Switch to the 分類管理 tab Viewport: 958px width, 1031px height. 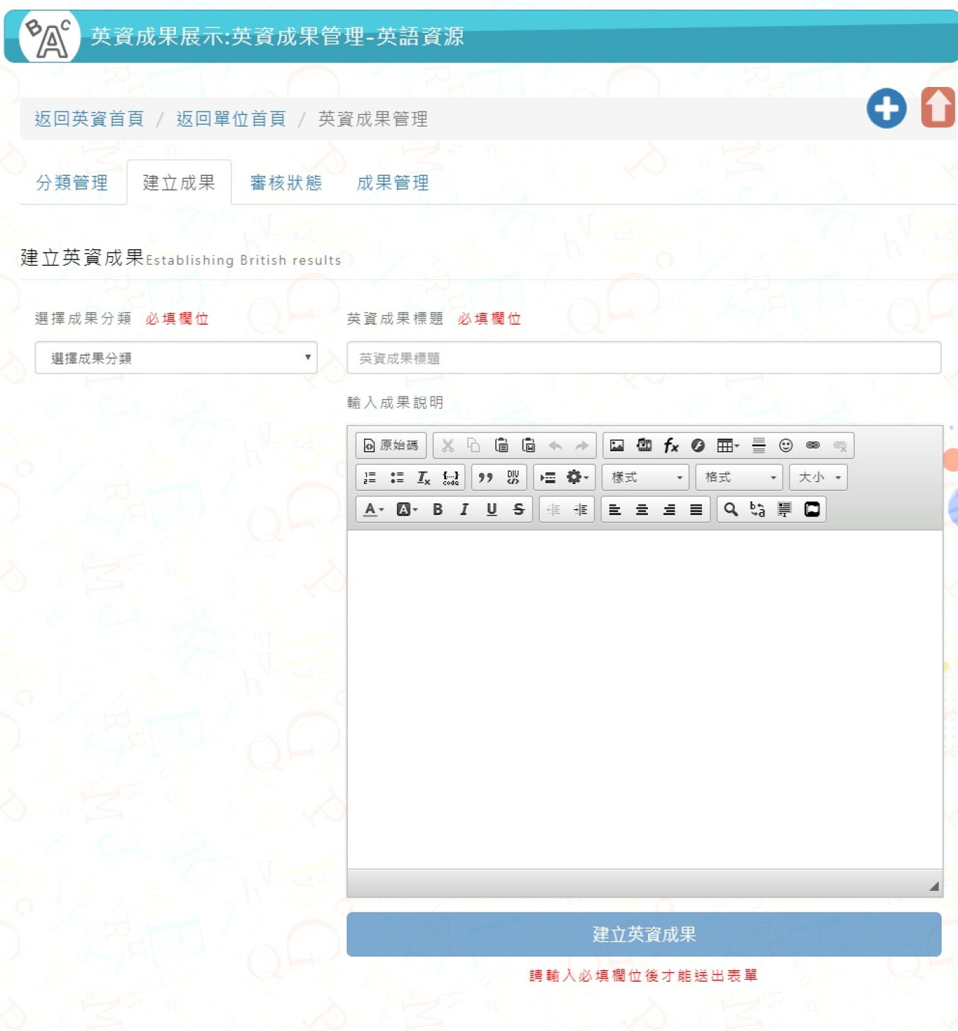tap(72, 183)
